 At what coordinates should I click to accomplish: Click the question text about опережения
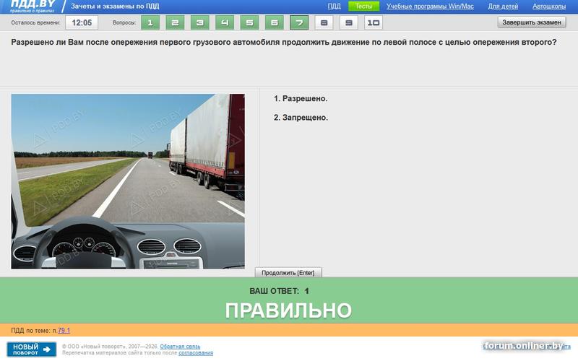284,42
